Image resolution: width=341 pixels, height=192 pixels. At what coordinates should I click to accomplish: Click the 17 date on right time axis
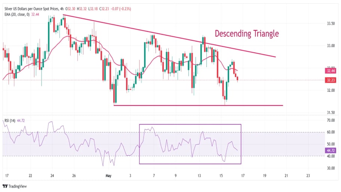click(x=243, y=176)
